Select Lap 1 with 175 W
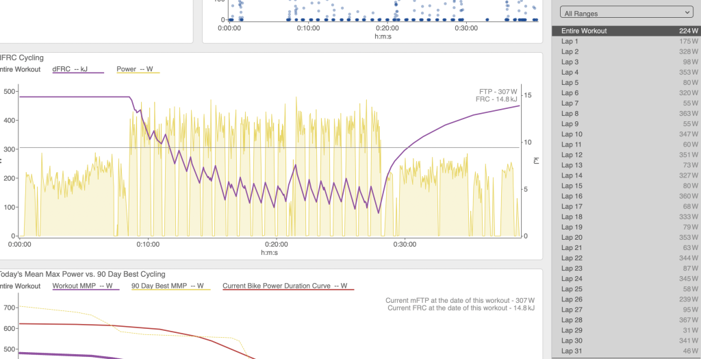Image resolution: width=701 pixels, height=359 pixels. (626, 41)
